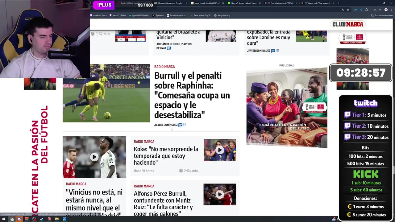Click the RADIO MARCA label above Burrull Raphinha headline
The image size is (395, 222).
pos(164,67)
